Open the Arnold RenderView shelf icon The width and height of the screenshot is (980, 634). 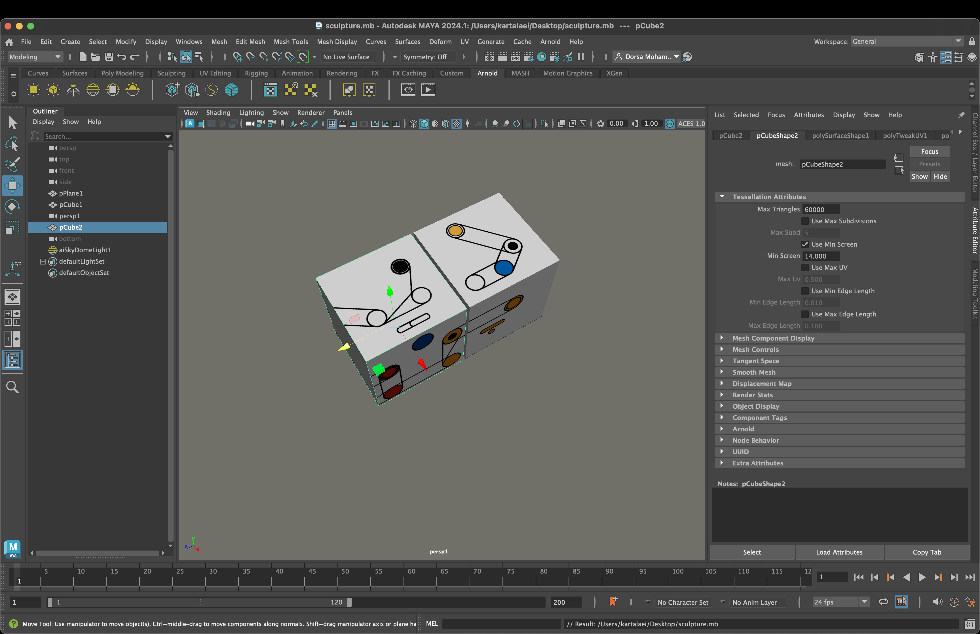(408, 90)
